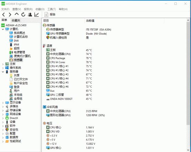Viewport: 191px width, 152px height.
Task: Click the 软件 icon in tree
Action: pos(7,126)
